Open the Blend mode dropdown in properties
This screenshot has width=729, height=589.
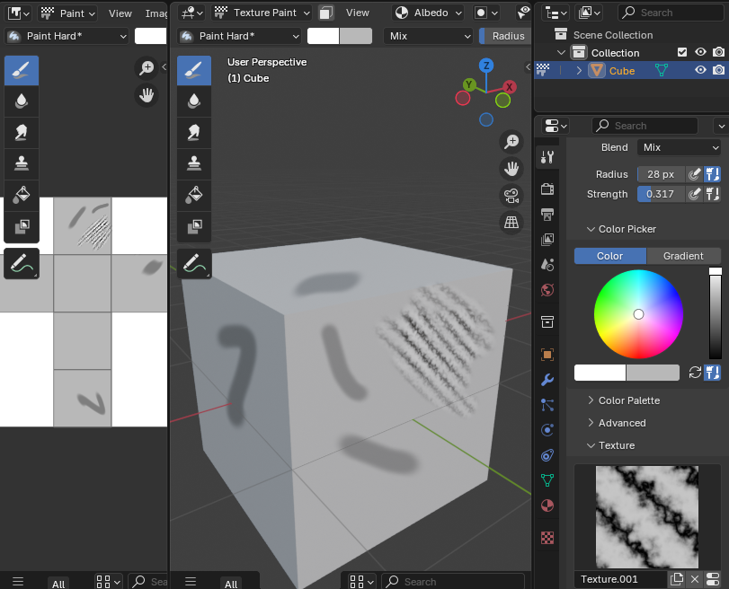click(680, 147)
